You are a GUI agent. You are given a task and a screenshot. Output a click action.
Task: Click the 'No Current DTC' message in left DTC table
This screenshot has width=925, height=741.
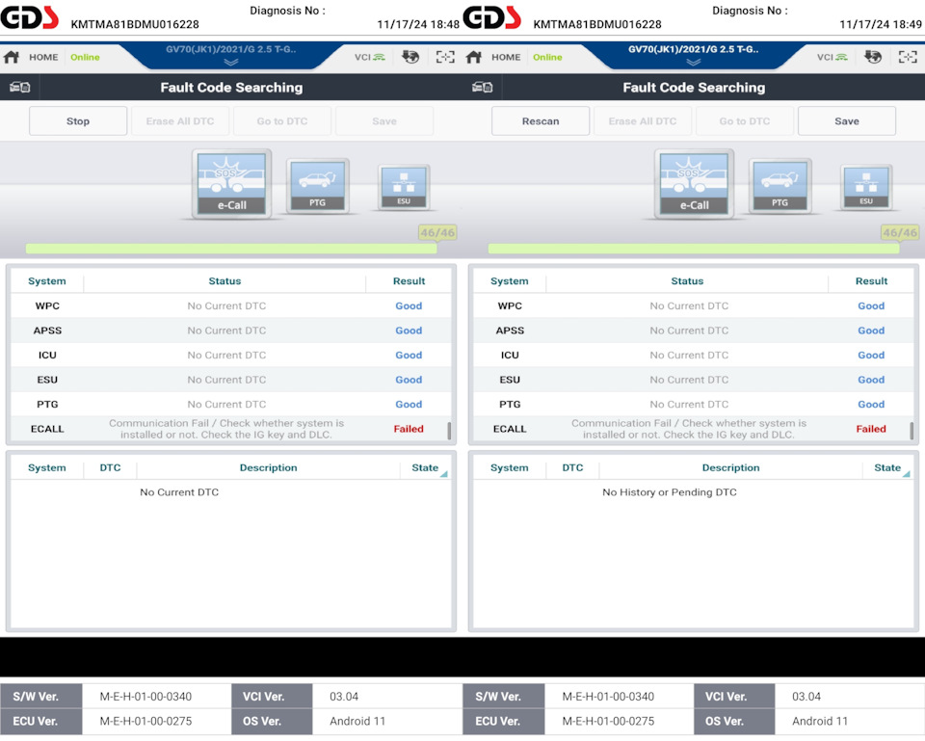pos(179,492)
